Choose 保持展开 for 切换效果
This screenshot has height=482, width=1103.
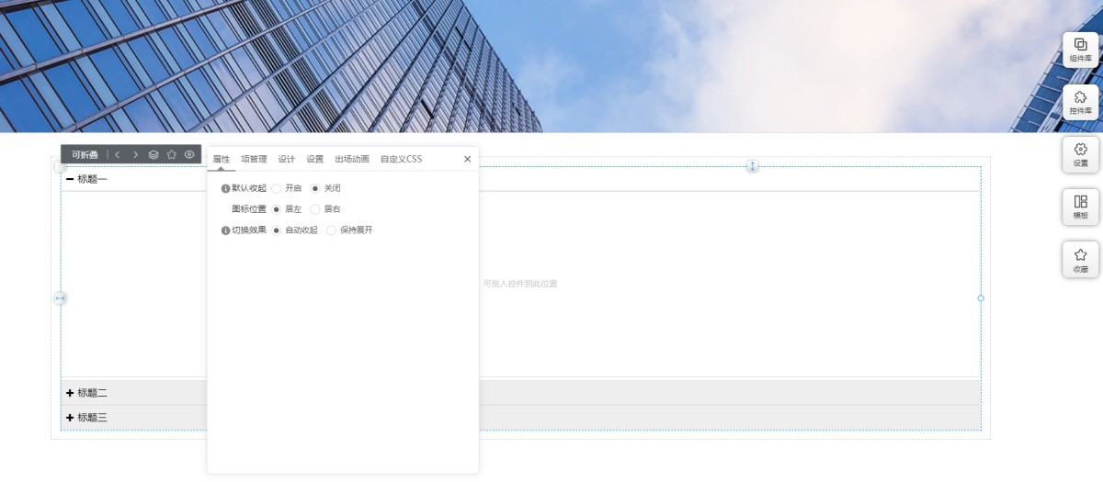coord(332,230)
